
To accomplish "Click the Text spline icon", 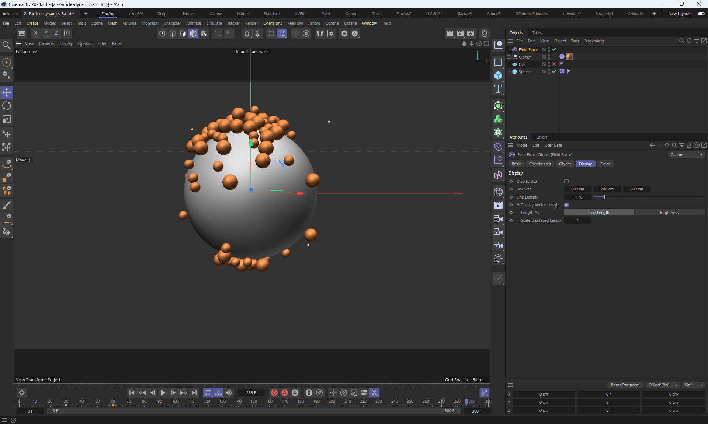I will pos(498,89).
